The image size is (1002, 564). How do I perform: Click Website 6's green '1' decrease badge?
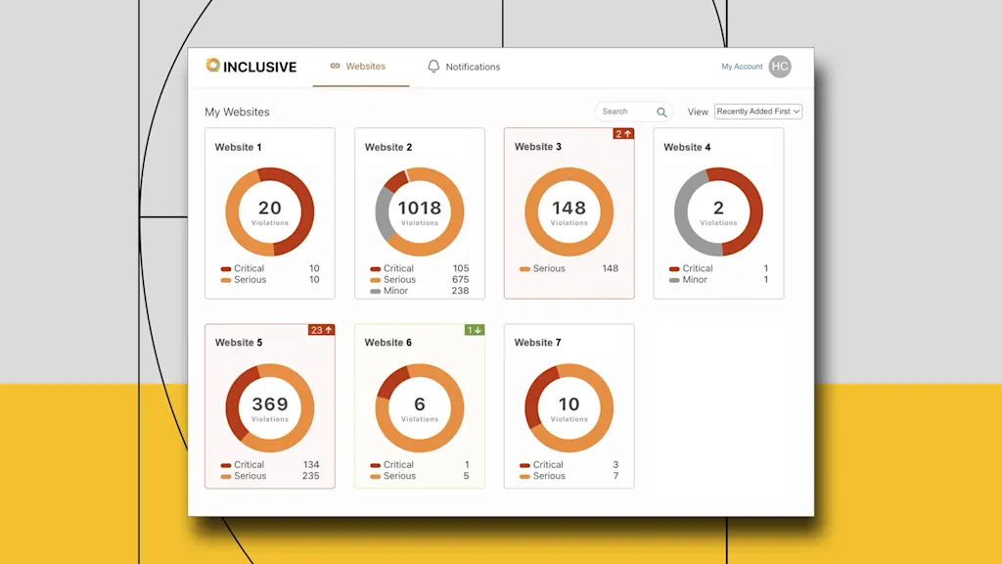point(474,330)
